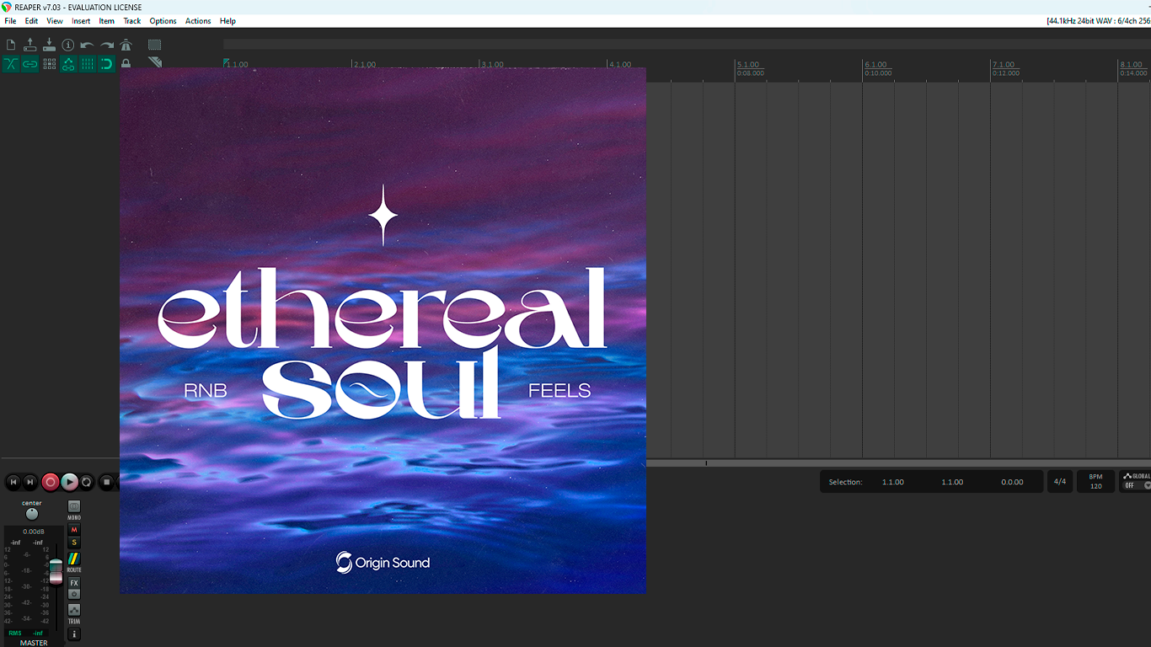
Task: Toggle the master Mono button
Action: point(74,506)
